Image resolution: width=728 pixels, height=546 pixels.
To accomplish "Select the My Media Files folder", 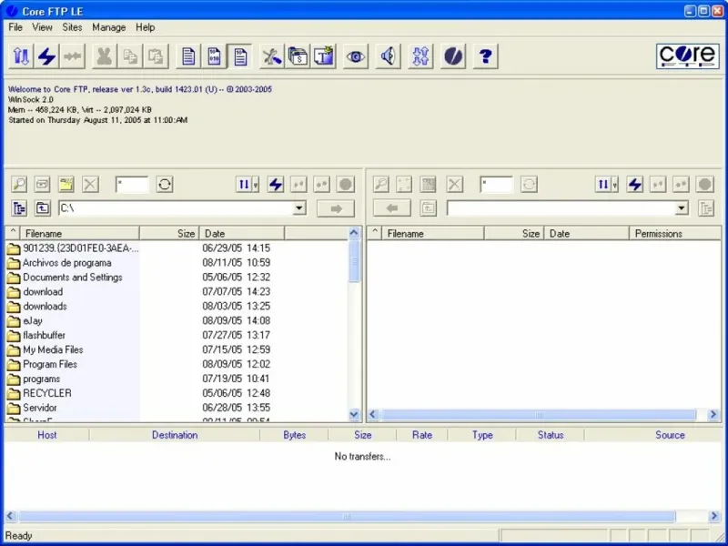I will click(53, 349).
